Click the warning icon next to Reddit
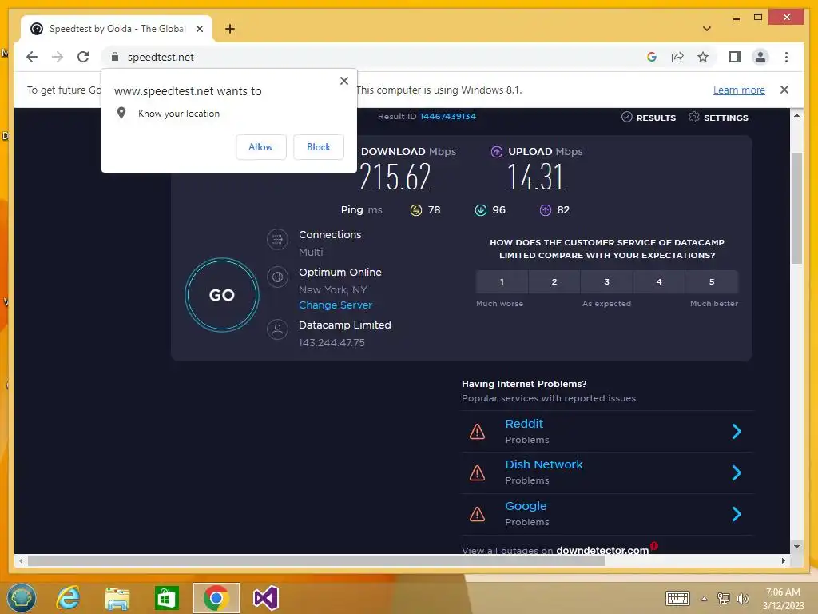The height and width of the screenshot is (614, 818). point(477,432)
